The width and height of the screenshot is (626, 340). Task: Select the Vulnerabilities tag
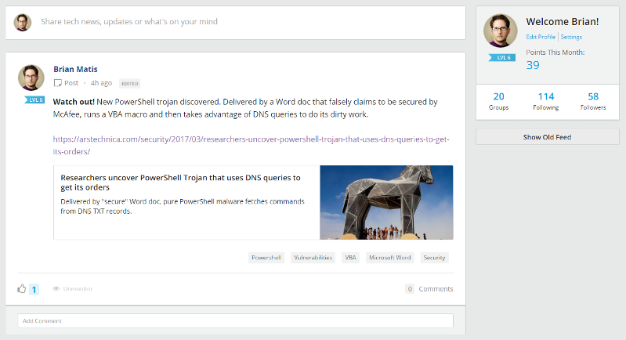tap(313, 258)
